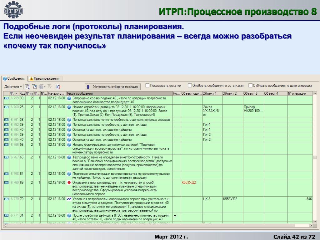Open the Действия dropdown menu
This screenshot has height=240, width=320.
13,87
